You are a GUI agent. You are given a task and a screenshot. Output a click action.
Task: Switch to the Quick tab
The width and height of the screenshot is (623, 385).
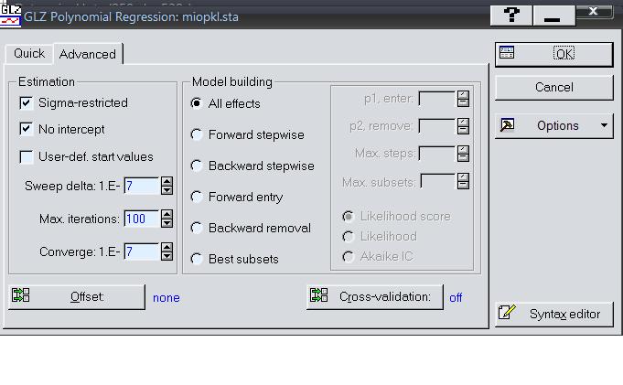point(28,53)
